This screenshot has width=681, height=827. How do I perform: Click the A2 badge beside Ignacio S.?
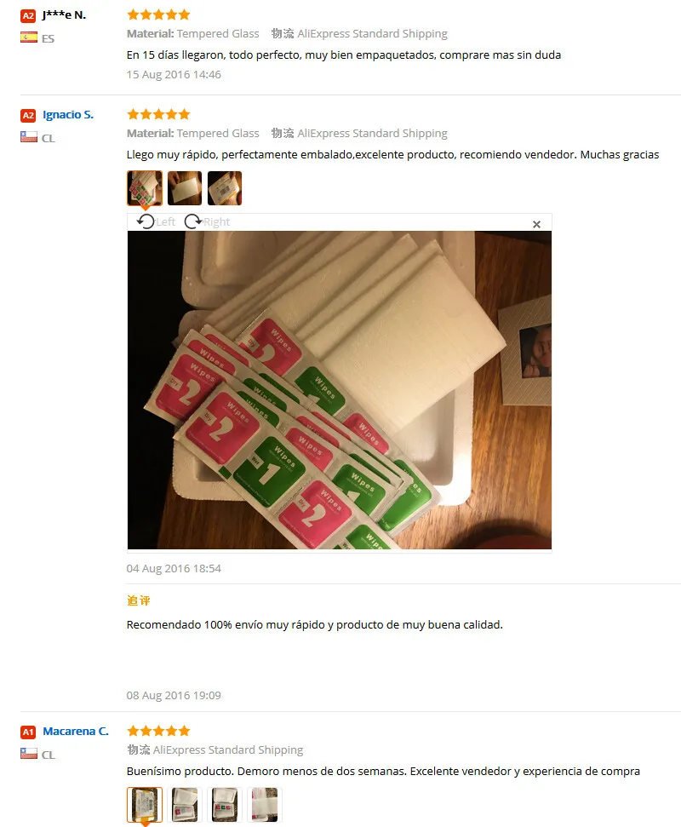28,115
